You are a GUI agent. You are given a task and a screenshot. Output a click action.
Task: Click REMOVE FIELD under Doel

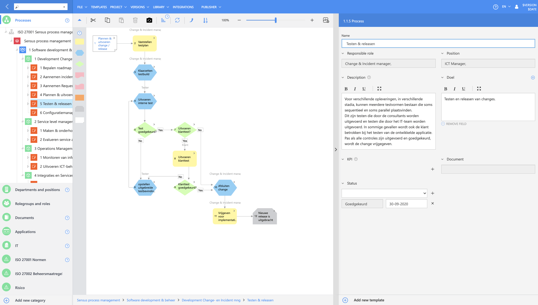(x=454, y=124)
